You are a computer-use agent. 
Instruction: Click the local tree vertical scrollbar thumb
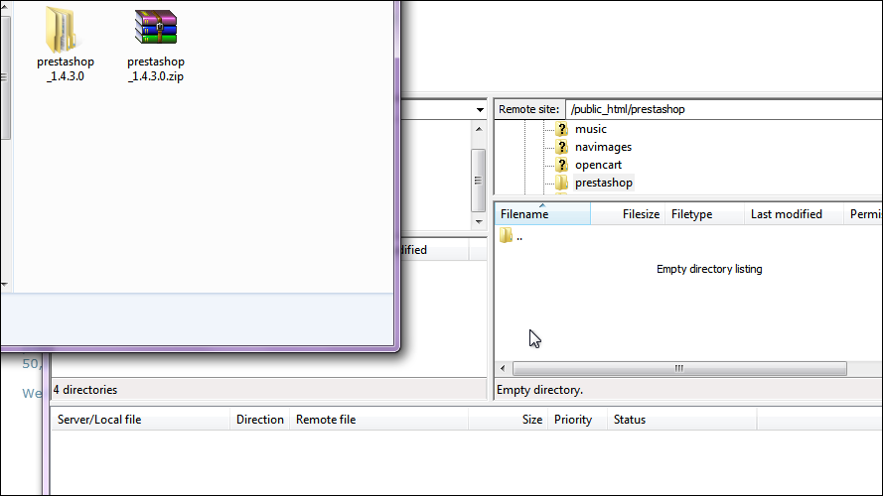(x=479, y=180)
